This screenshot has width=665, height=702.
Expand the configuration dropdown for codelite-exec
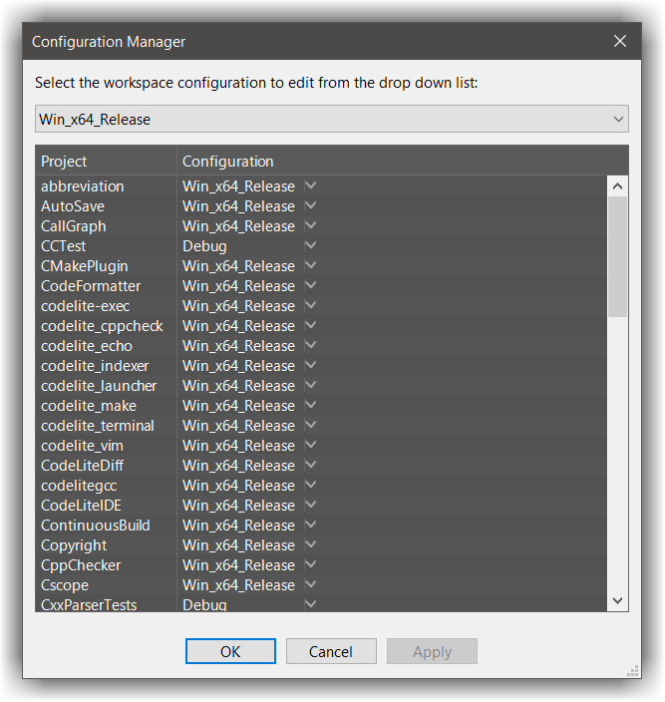point(311,305)
